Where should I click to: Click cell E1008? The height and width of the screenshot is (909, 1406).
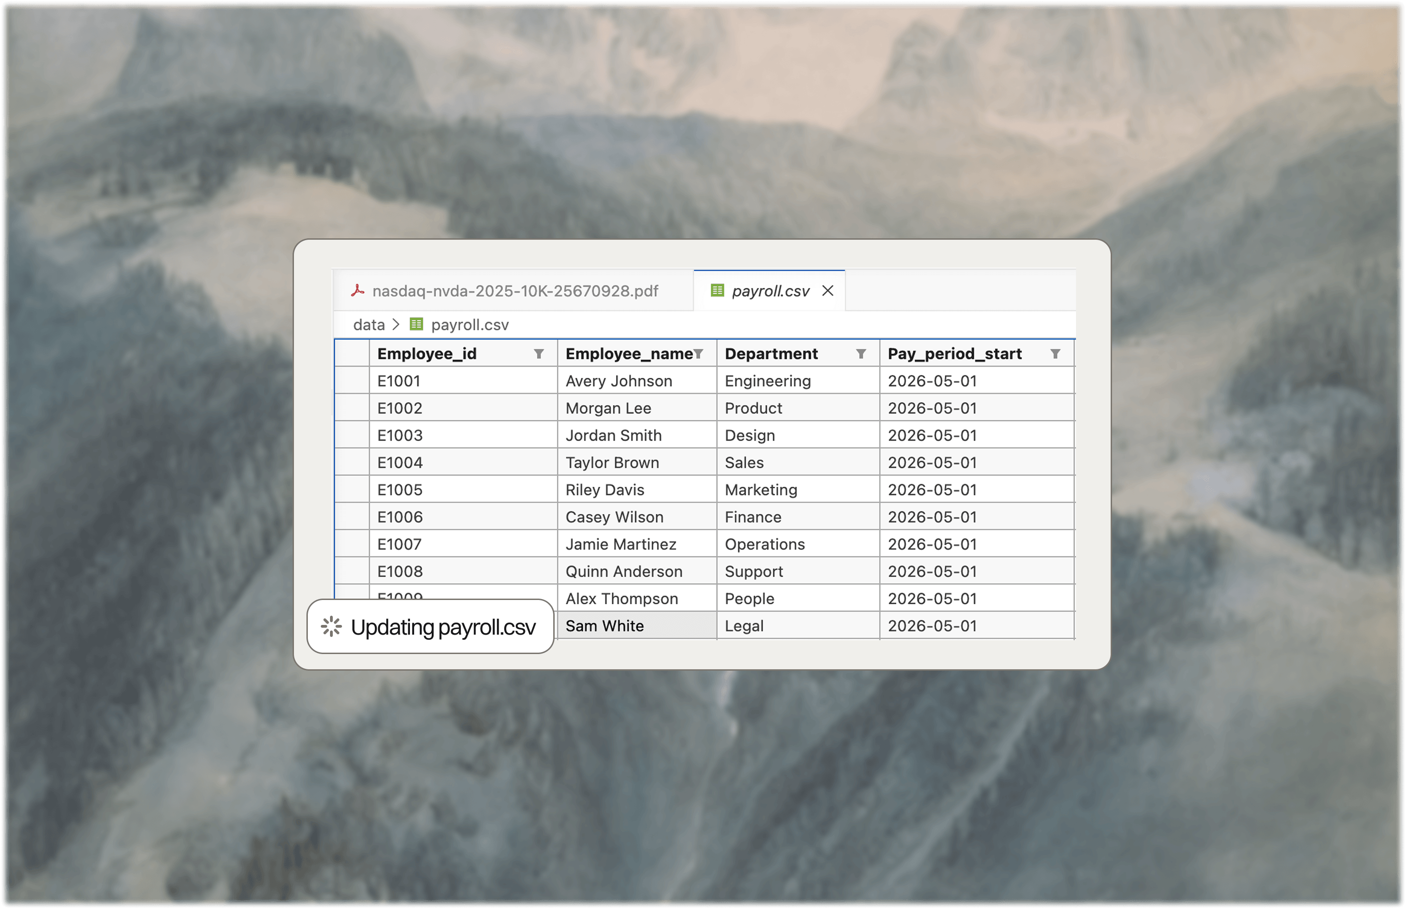pos(464,571)
